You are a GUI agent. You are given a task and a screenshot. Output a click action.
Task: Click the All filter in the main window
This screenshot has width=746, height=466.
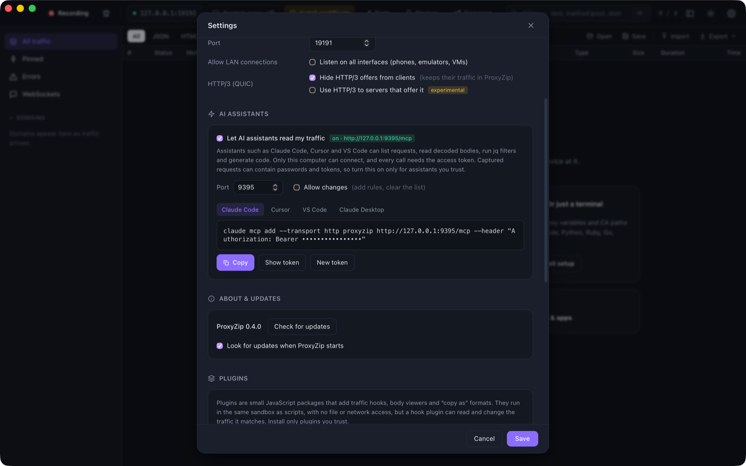(136, 36)
